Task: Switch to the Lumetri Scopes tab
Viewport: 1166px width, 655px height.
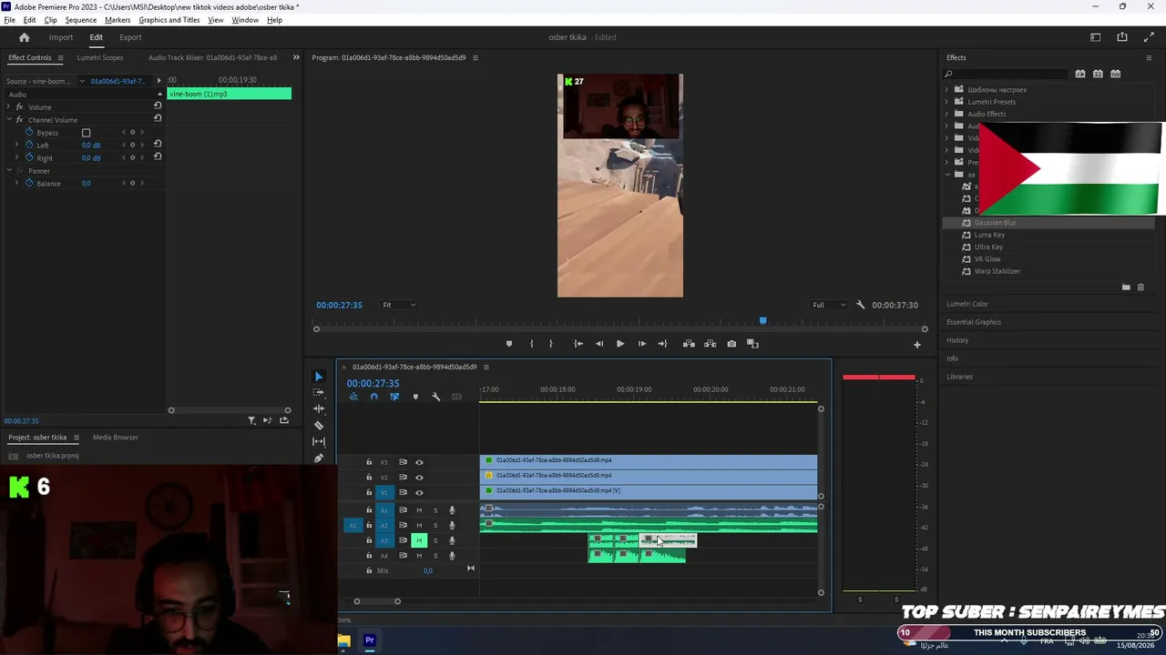Action: pos(100,57)
